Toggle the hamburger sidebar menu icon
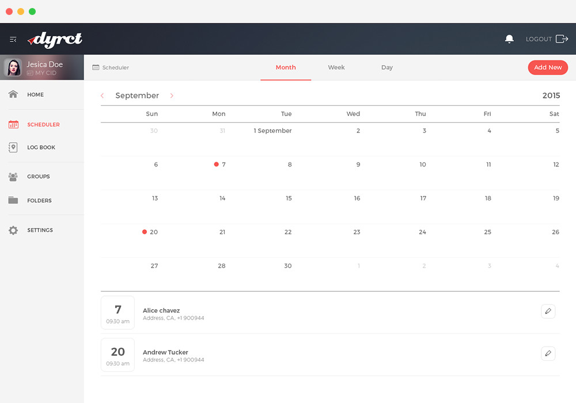The height and width of the screenshot is (403, 576). [x=13, y=39]
